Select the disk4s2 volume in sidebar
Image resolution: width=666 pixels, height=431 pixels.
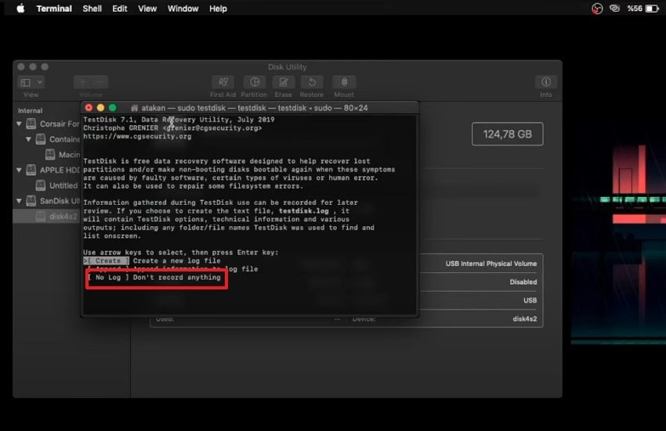pos(47,217)
